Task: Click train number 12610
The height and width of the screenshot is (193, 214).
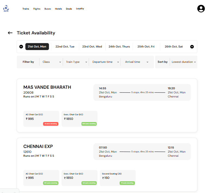Action: (x=27, y=152)
